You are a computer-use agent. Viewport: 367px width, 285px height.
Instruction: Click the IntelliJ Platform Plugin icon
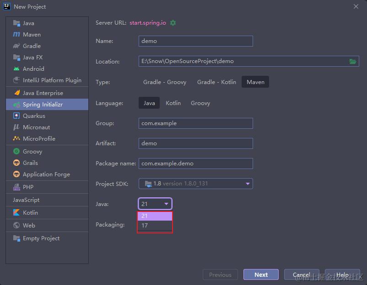[x=16, y=80]
